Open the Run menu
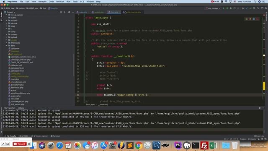The image size is (268, 151). (68, 2)
